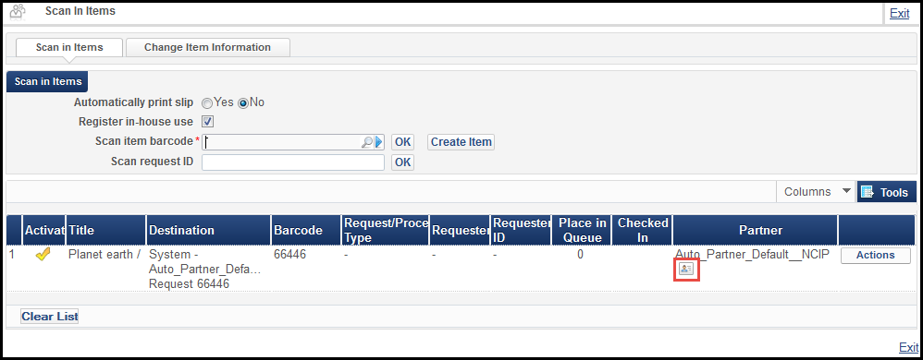The height and width of the screenshot is (360, 923).
Task: Click the Scan in Items section button
Action: tap(47, 81)
